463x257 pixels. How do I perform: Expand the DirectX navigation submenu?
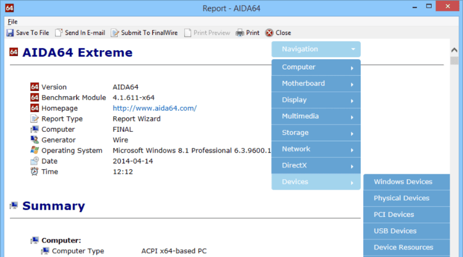pos(316,166)
